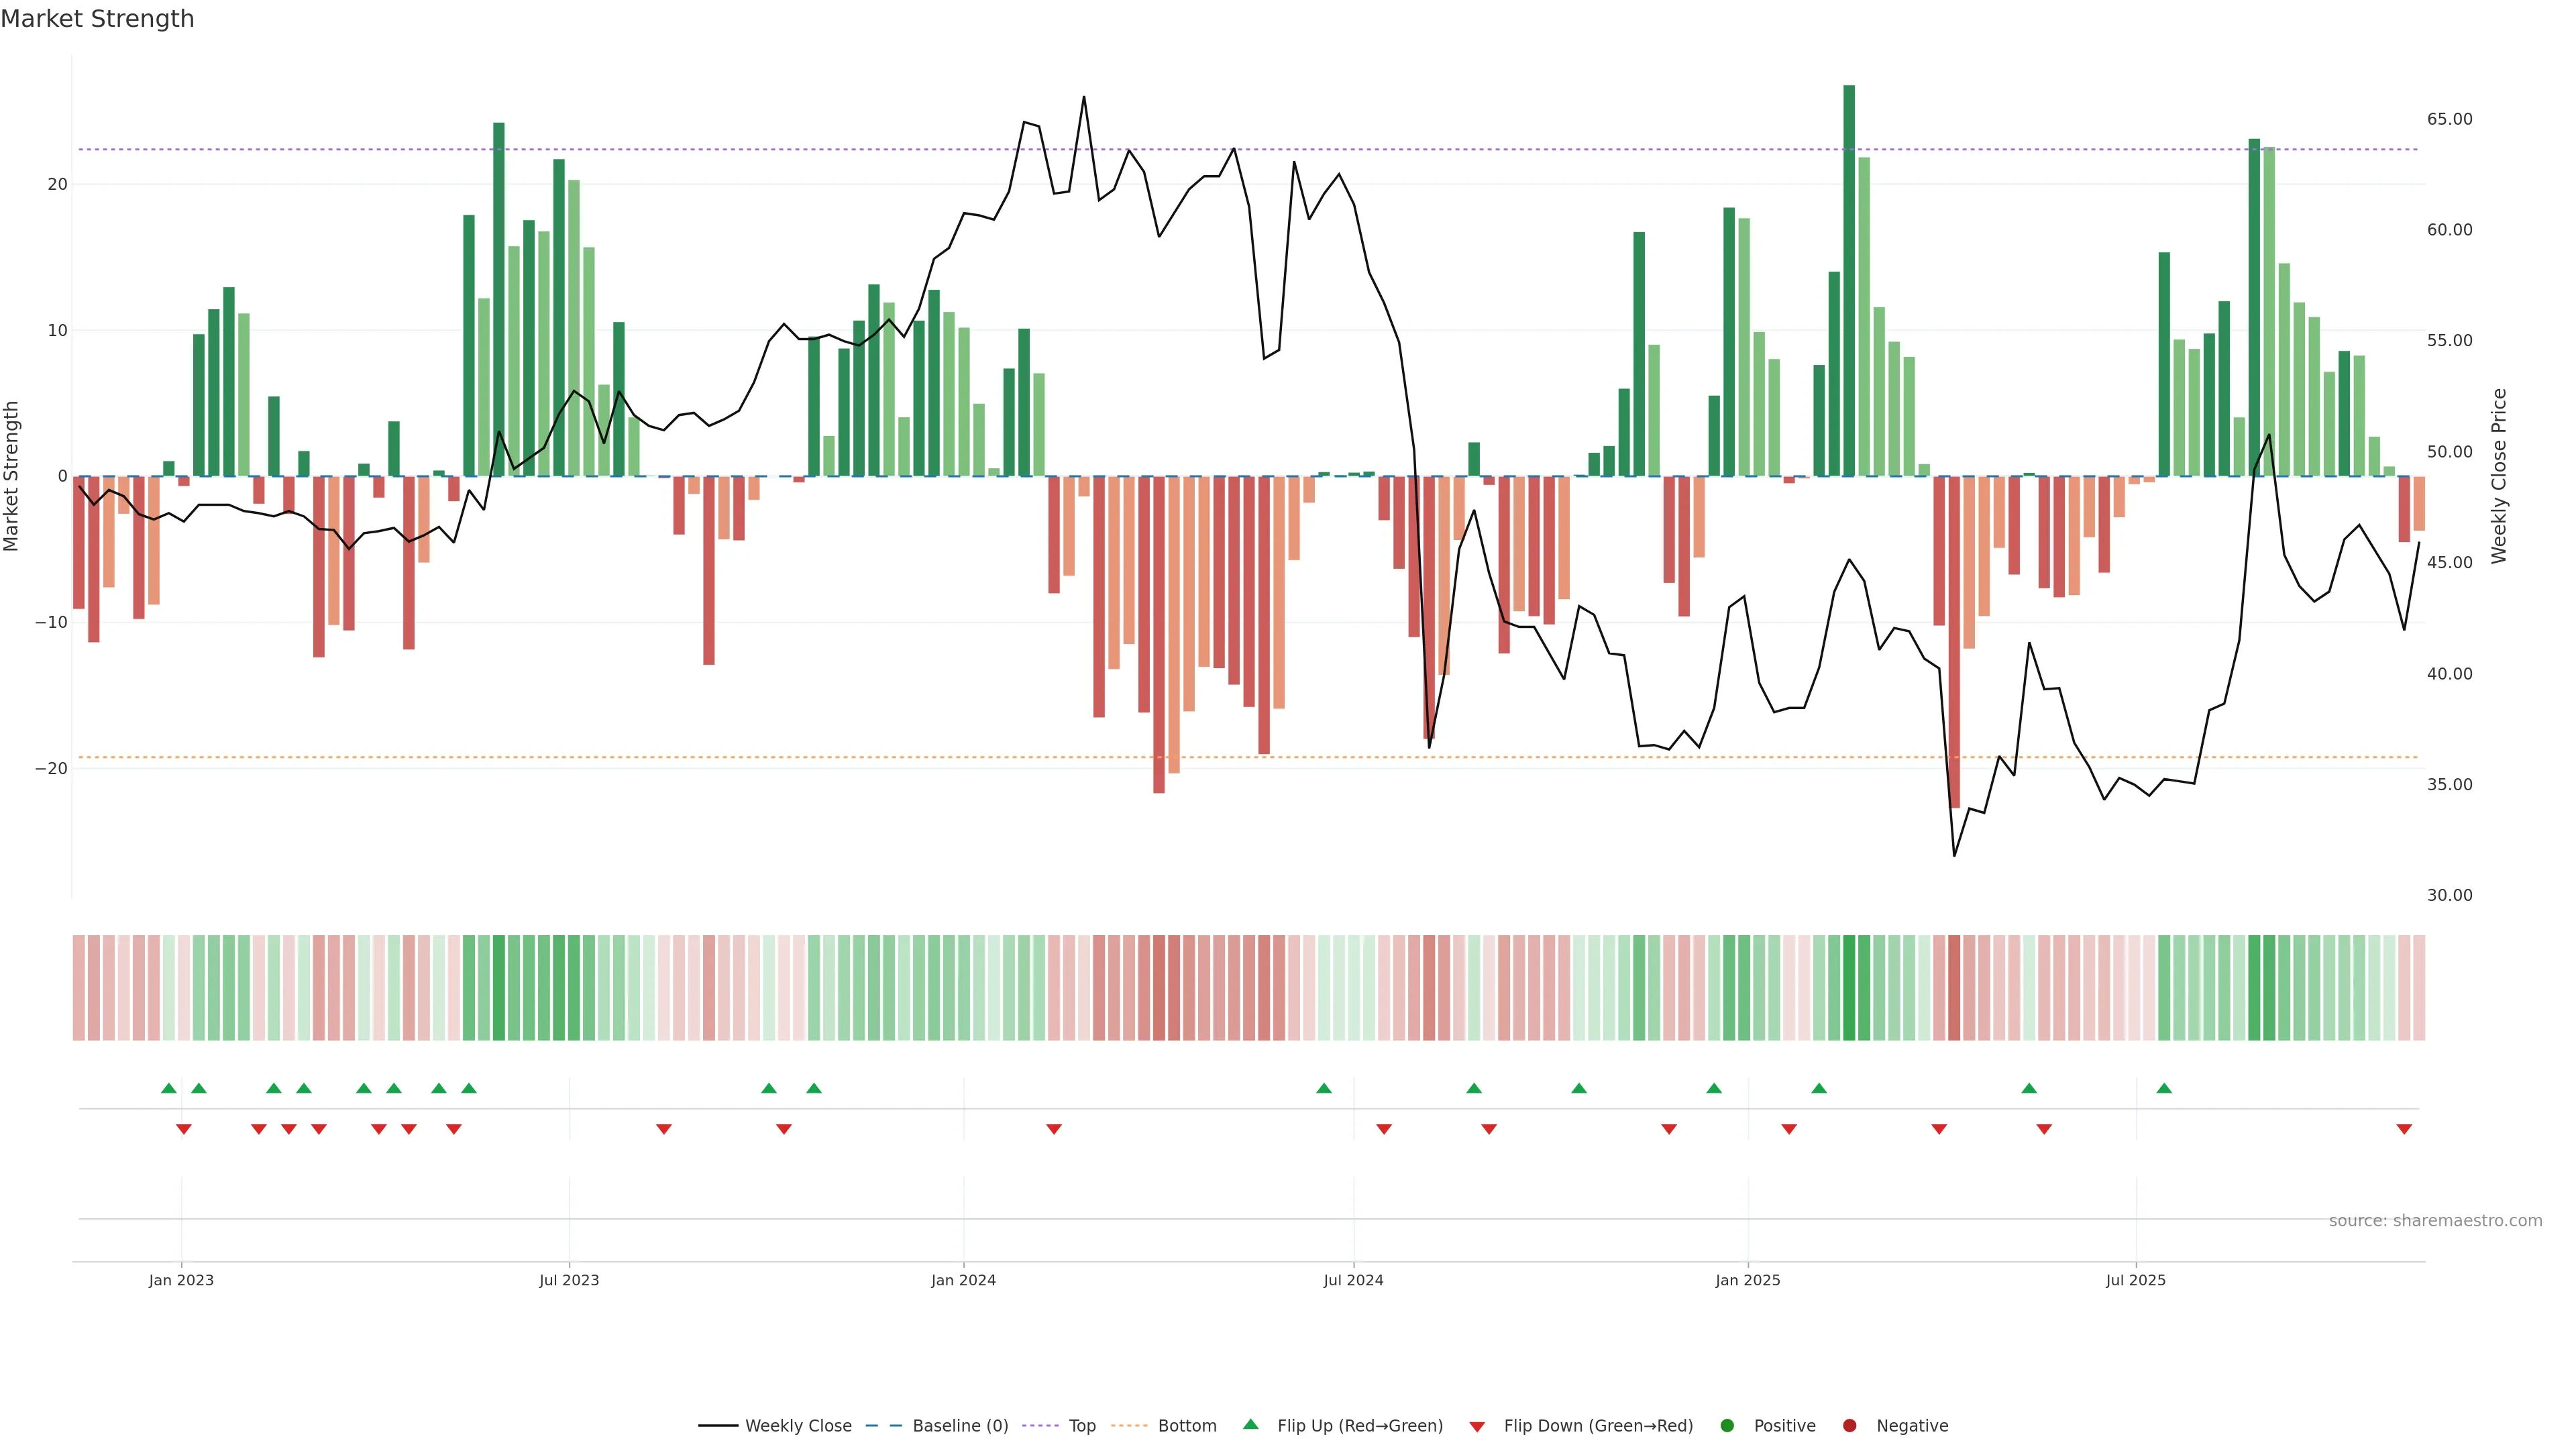Toggle the Bottom orange dotted legend entry
Viewport: 2576px width, 1449px height.
click(1187, 1426)
